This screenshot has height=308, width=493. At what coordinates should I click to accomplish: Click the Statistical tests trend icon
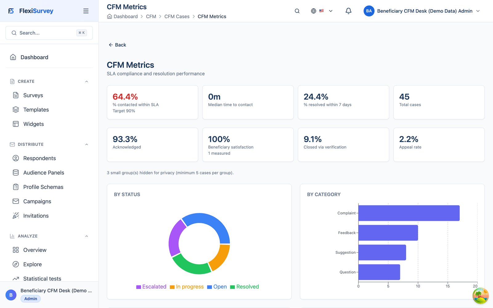point(16,278)
